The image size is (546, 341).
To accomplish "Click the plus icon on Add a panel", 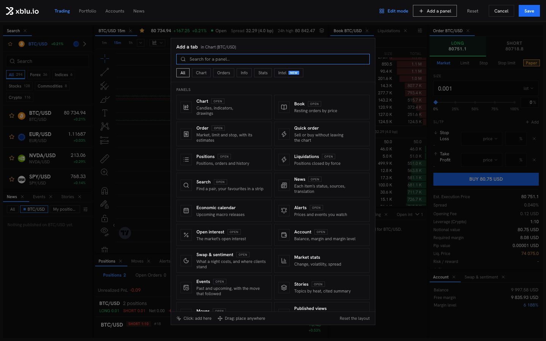I will tap(421, 11).
